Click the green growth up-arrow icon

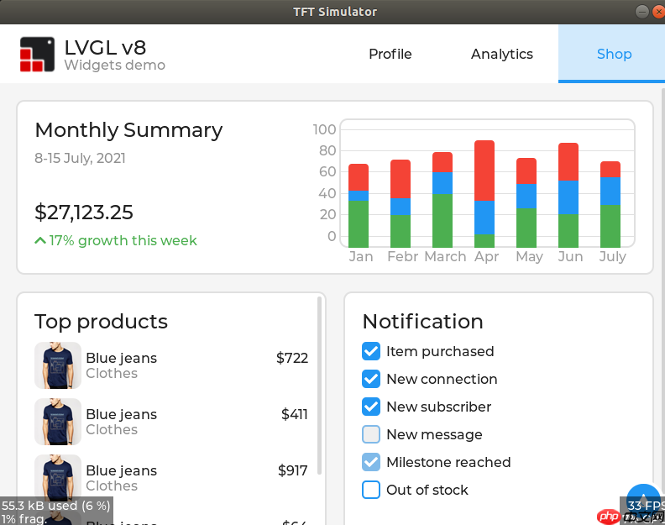pyautogui.click(x=39, y=240)
